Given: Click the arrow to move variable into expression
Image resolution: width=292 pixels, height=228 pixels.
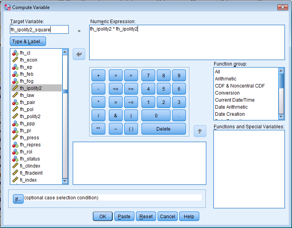Looking at the screenshot, I should pyautogui.click(x=79, y=54).
